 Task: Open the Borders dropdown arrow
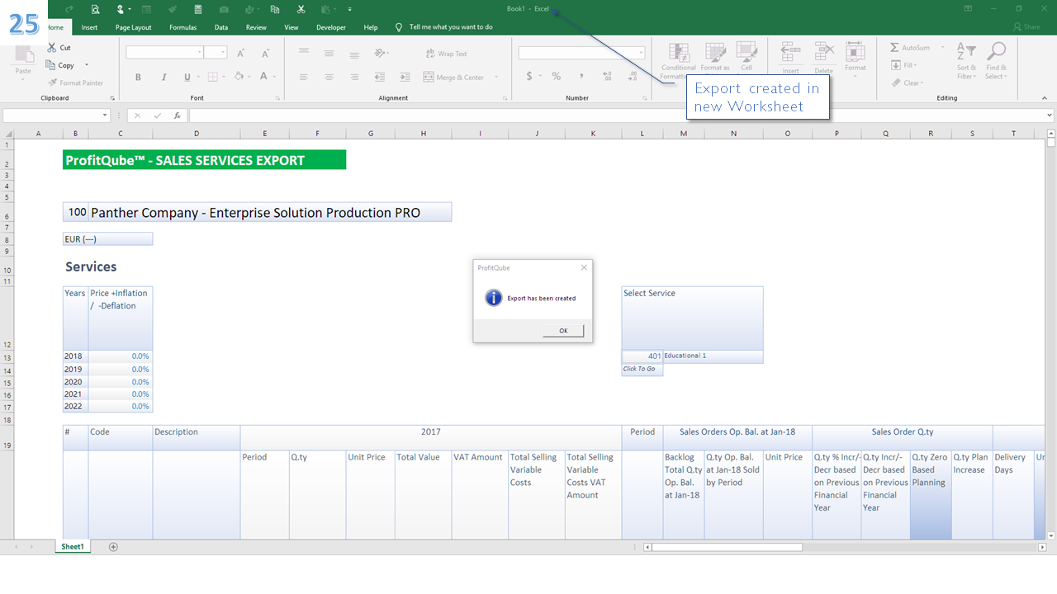click(225, 77)
